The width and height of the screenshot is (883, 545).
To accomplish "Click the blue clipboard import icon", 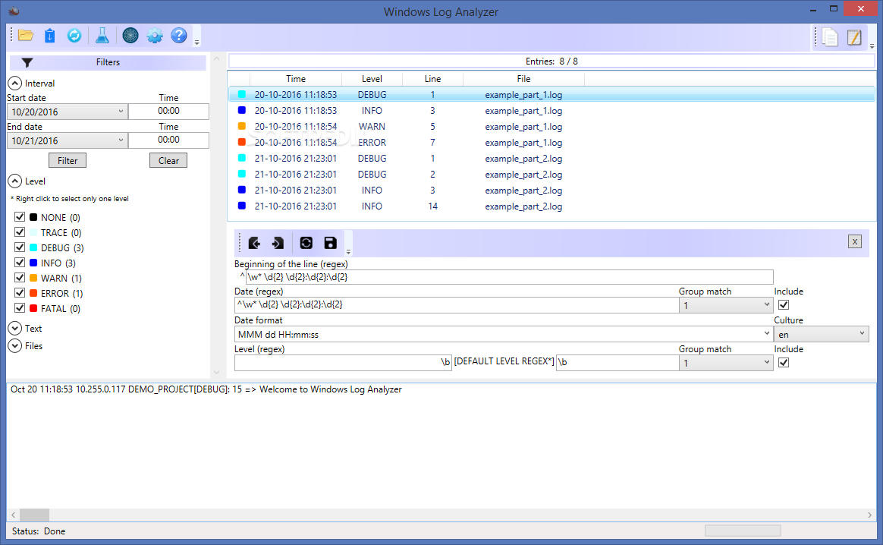I will pos(49,36).
